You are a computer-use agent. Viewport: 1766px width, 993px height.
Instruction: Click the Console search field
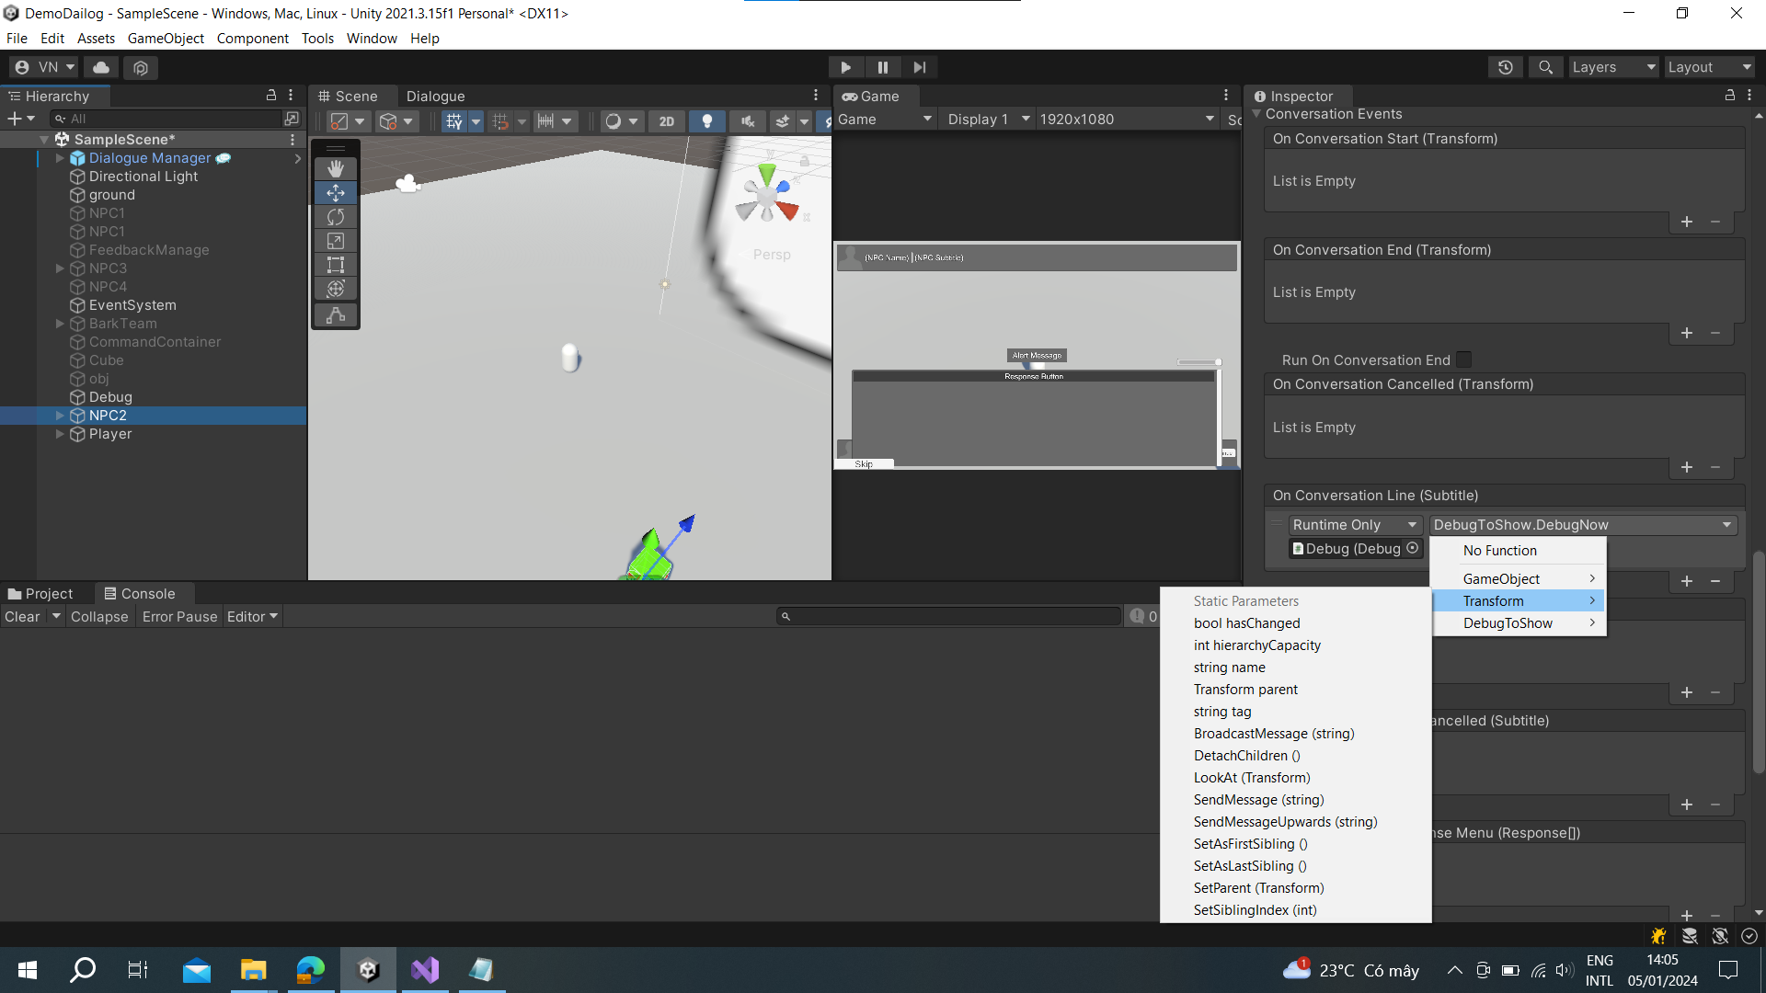tap(949, 617)
